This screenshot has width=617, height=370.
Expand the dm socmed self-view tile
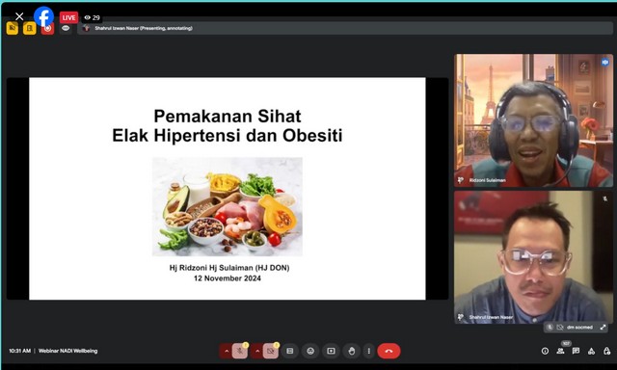603,328
